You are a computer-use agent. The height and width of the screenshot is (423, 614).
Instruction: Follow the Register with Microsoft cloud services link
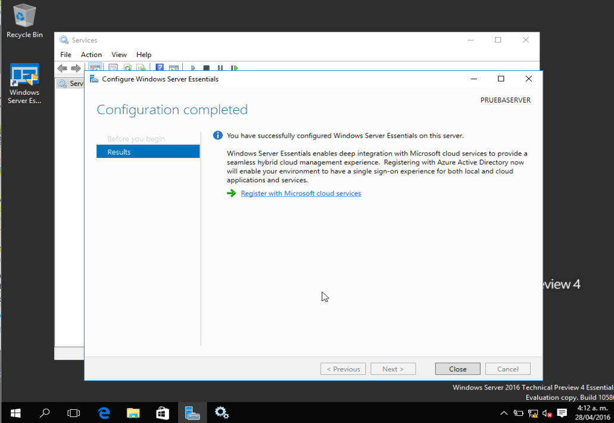click(300, 193)
